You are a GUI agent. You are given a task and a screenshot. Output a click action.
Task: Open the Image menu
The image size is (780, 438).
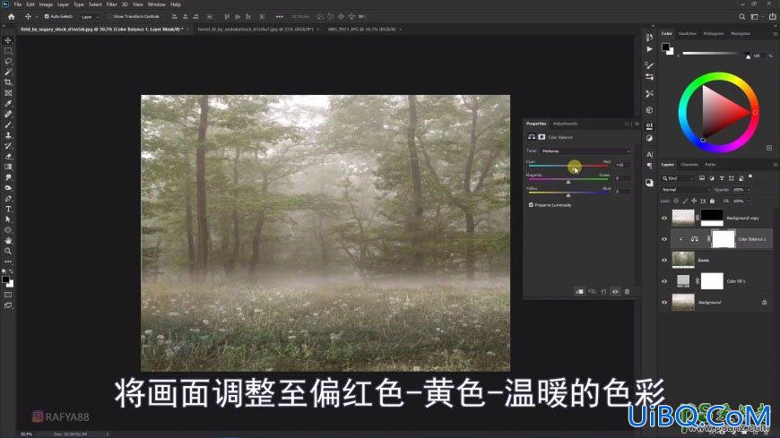coord(46,4)
